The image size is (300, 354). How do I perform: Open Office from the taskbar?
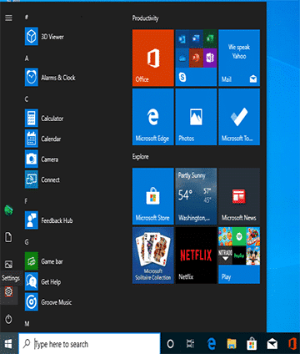[292, 344]
